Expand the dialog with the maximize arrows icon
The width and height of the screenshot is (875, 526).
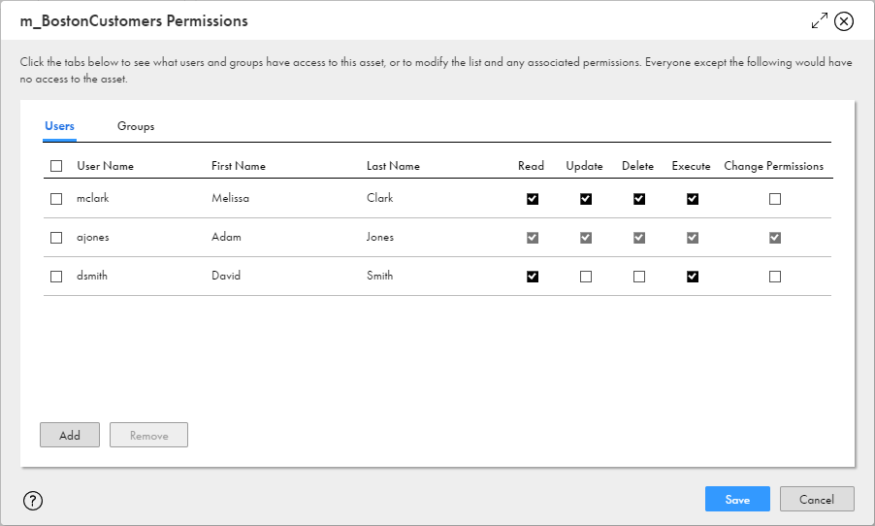(x=819, y=21)
